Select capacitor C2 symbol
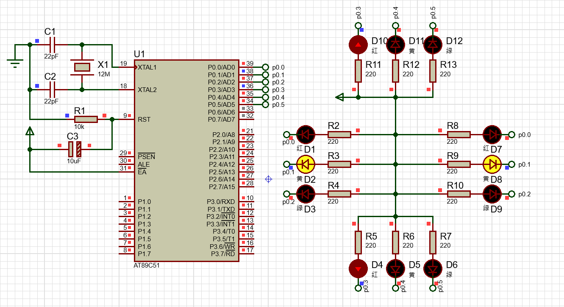 (53, 89)
